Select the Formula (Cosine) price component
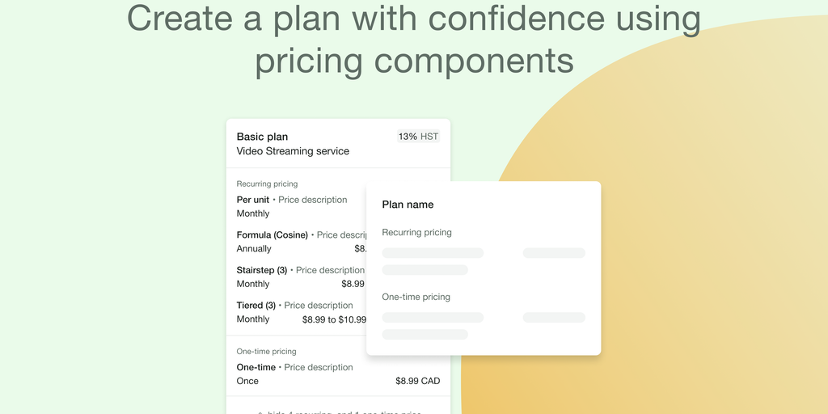Viewport: 828px width, 414px height. click(x=272, y=235)
